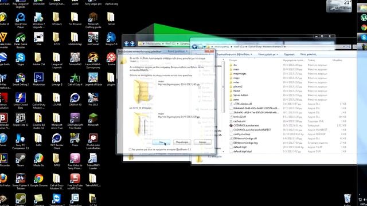Open Lineage II desktop folder
The width and height of the screenshot is (367, 206).
point(57,79)
